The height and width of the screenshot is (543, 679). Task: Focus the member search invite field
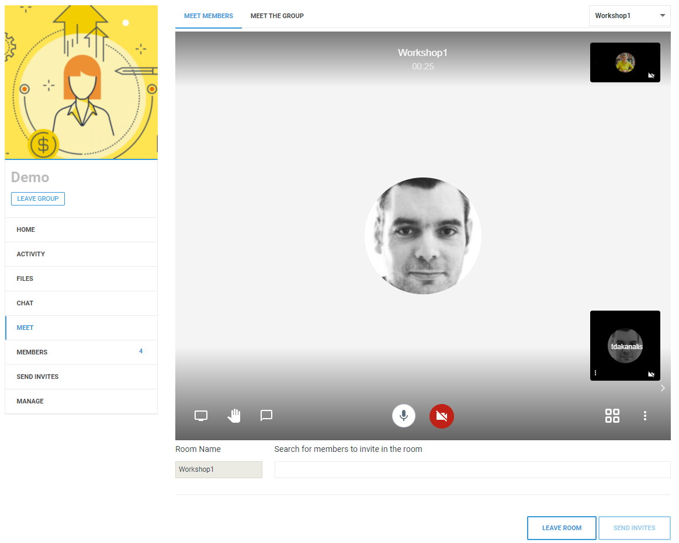click(473, 469)
